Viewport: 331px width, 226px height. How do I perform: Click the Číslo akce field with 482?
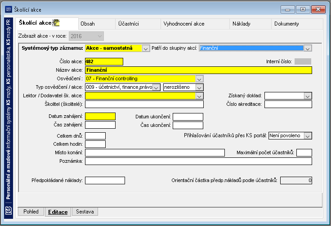pyautogui.click(x=104, y=61)
